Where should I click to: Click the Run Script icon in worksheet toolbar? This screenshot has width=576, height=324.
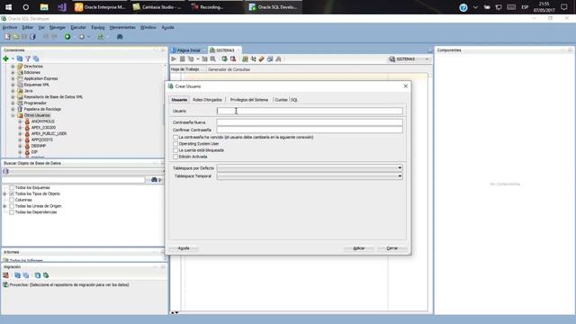(x=182, y=59)
